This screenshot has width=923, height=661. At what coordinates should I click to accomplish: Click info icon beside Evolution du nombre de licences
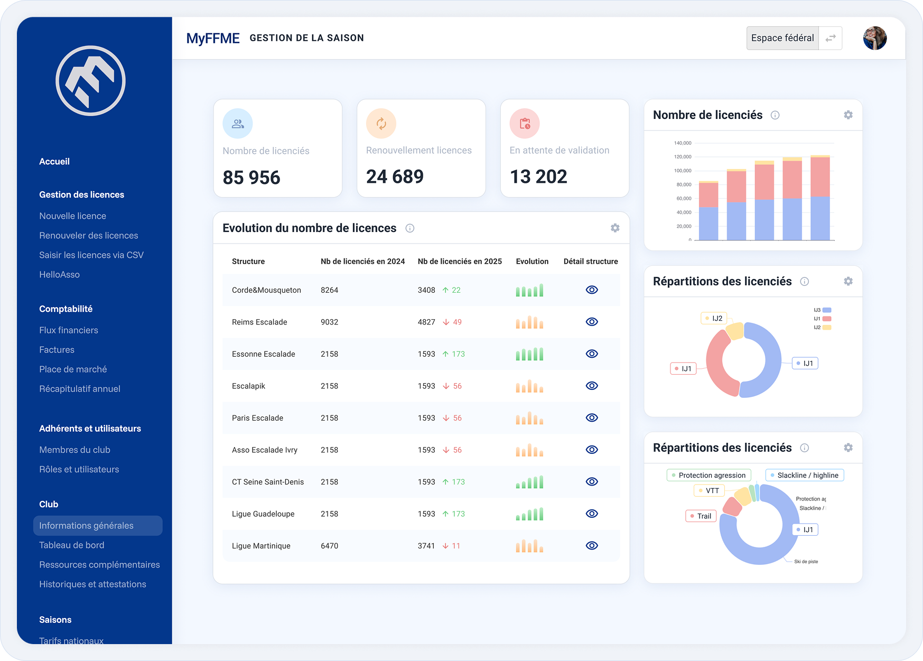(409, 228)
